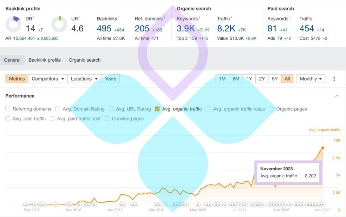The image size is (346, 217).
Task: Click the info icon next to UR
Action: [x=79, y=18]
